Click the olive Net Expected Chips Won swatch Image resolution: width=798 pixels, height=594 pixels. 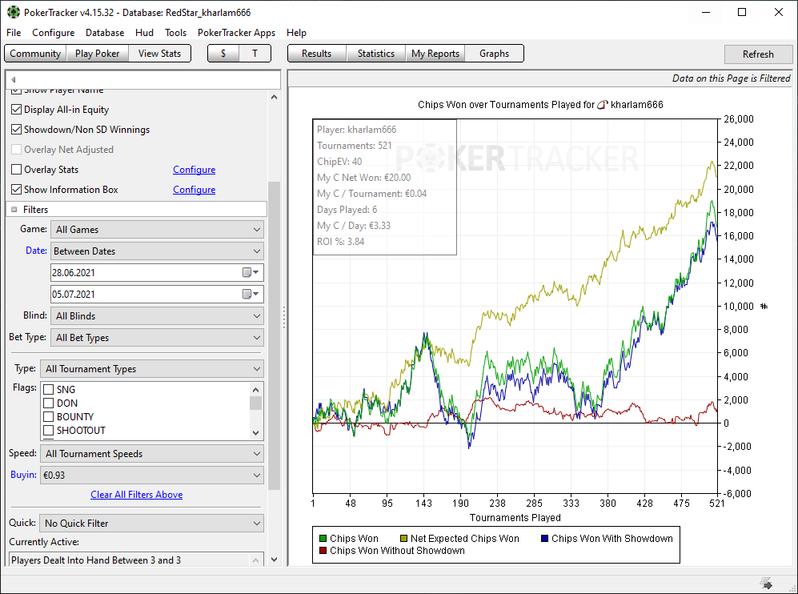[403, 539]
